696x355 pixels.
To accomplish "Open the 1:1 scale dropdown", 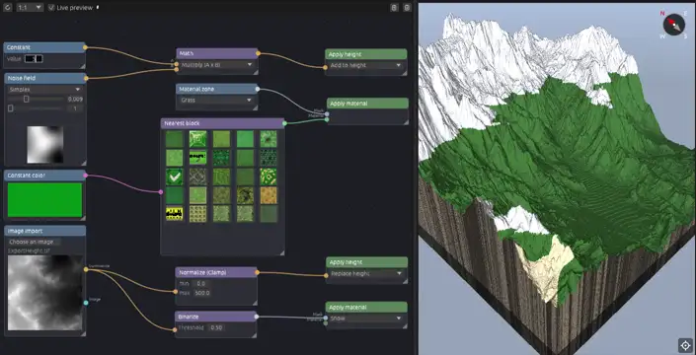I will pyautogui.click(x=30, y=8).
